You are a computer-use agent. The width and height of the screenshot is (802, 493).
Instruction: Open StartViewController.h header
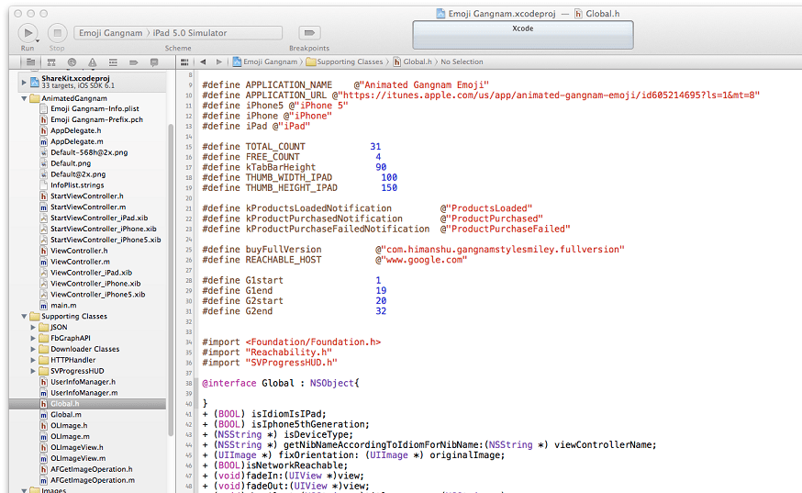point(87,196)
